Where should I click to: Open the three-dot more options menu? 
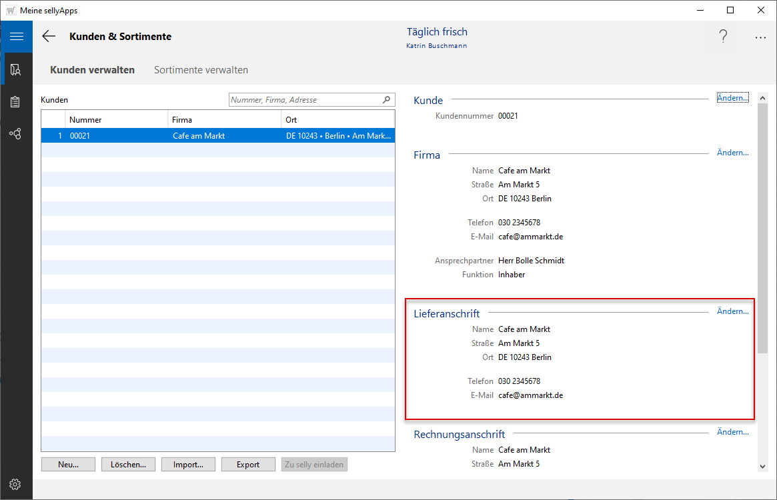coord(760,37)
